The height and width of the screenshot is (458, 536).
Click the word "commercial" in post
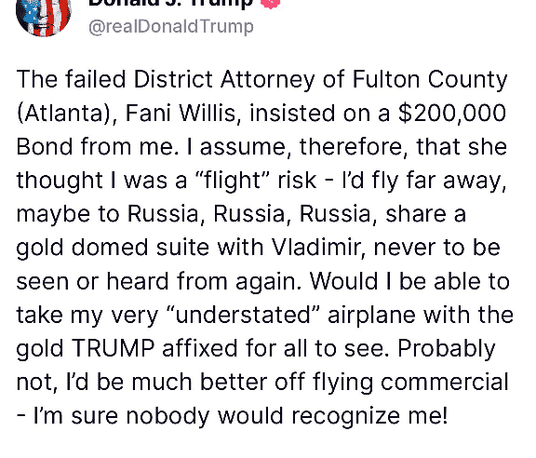[x=445, y=382]
